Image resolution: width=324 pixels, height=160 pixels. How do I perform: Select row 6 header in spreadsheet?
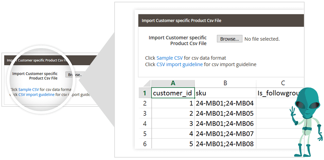coord(145,144)
